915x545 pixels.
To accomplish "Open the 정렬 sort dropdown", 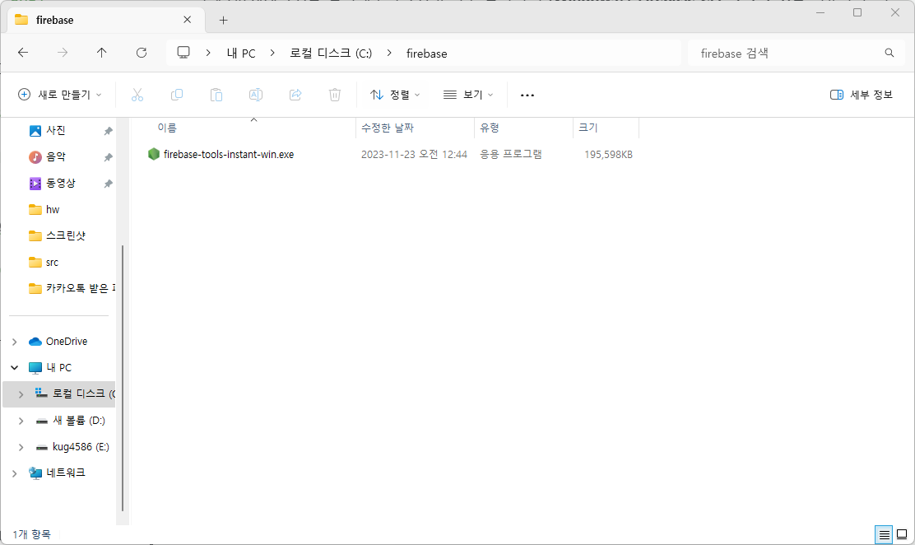I will [x=395, y=95].
